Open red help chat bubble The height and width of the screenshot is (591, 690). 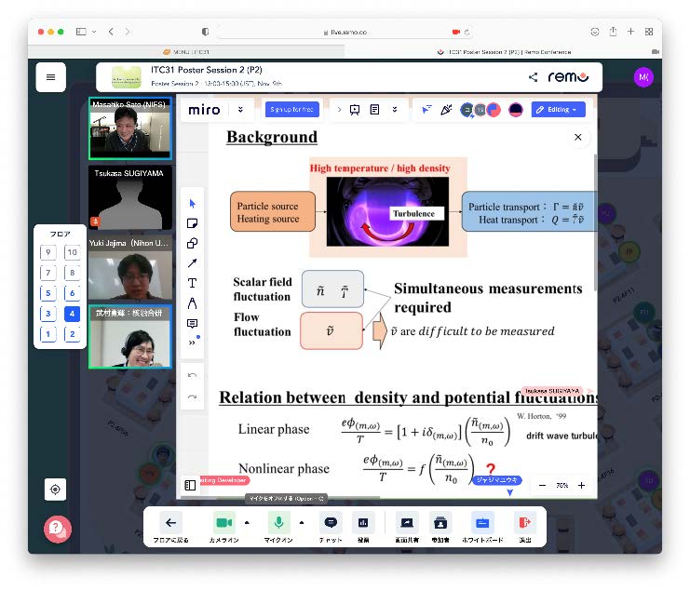[x=58, y=529]
